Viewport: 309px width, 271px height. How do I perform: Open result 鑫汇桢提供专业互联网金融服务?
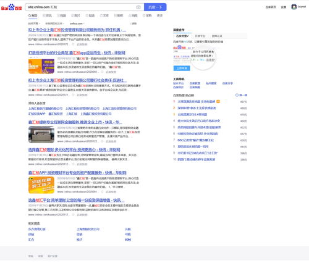click(x=75, y=122)
